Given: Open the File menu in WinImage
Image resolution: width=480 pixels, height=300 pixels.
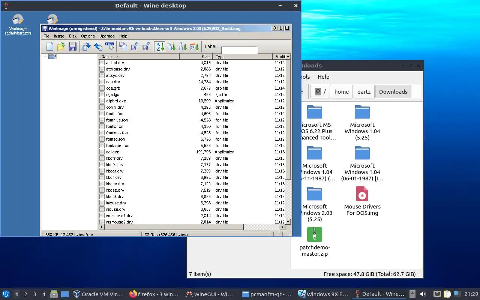Looking at the screenshot, I should (46, 36).
